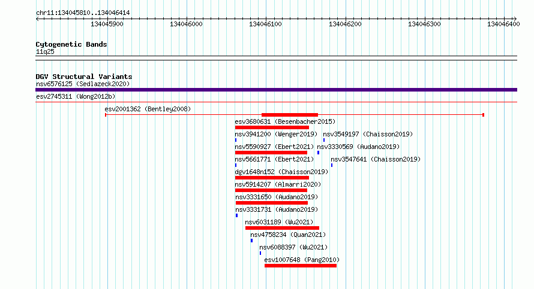Viewport: 534px width, 289px height.
Task: Select thick red segment of esv2001362
Action: 289,115
